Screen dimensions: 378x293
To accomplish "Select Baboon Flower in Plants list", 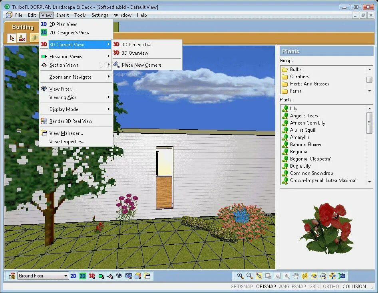I will click(x=306, y=145).
